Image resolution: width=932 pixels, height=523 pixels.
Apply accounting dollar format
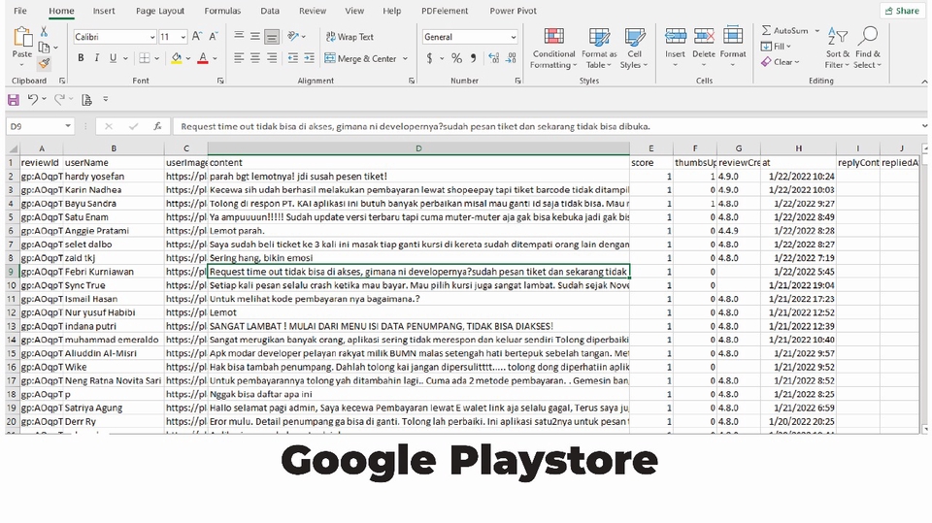point(429,58)
